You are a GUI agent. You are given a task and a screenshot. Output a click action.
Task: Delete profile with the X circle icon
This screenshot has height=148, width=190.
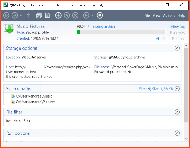[x=75, y=15]
